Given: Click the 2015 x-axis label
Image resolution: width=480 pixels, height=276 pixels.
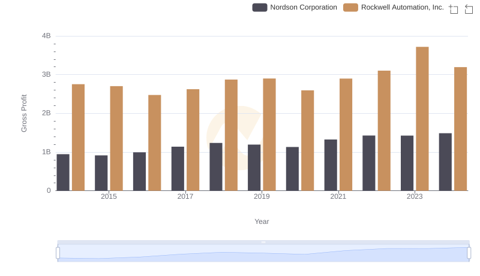Looking at the screenshot, I should coord(109,196).
